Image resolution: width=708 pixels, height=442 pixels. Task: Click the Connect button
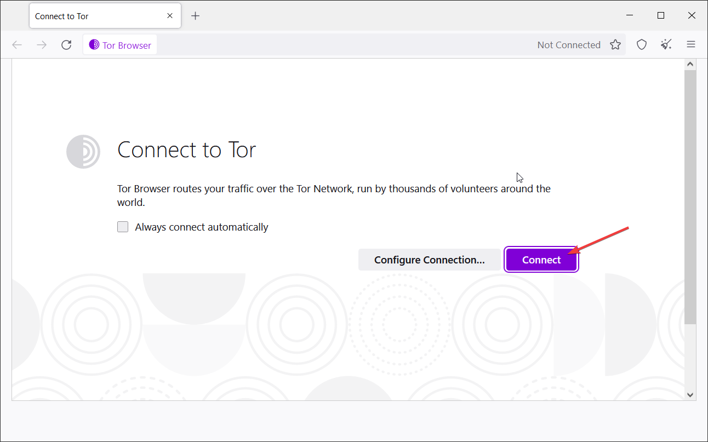click(x=541, y=260)
